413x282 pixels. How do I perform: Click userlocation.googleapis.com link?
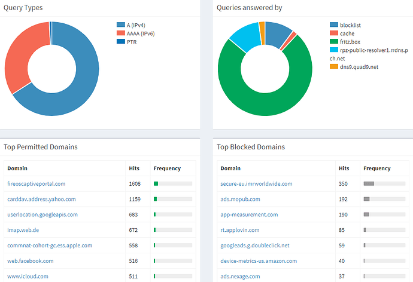point(42,214)
